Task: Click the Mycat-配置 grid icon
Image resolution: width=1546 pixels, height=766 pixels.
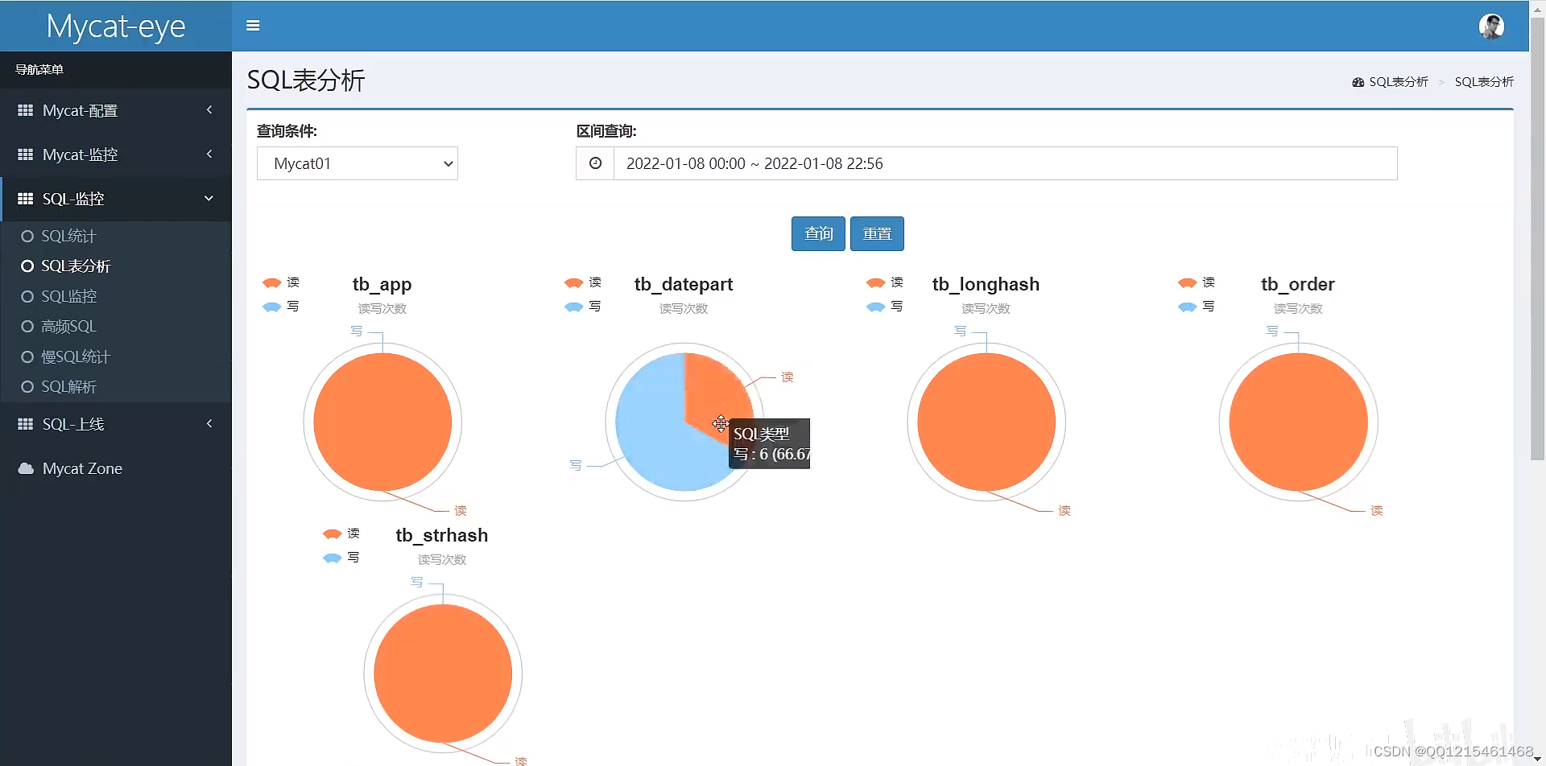Action: pyautogui.click(x=26, y=110)
